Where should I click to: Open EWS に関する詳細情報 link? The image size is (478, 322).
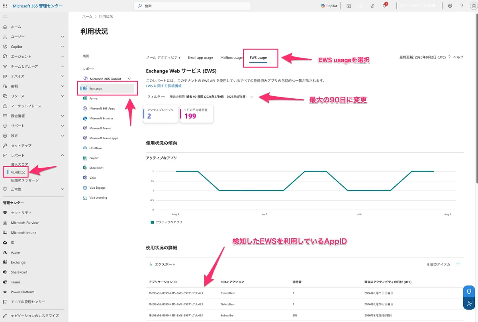(x=164, y=86)
